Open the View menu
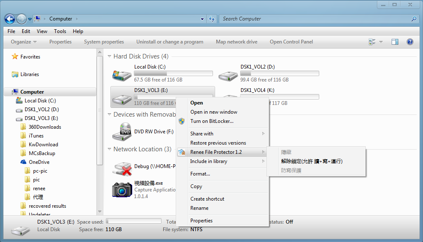423x242 pixels. coord(42,31)
